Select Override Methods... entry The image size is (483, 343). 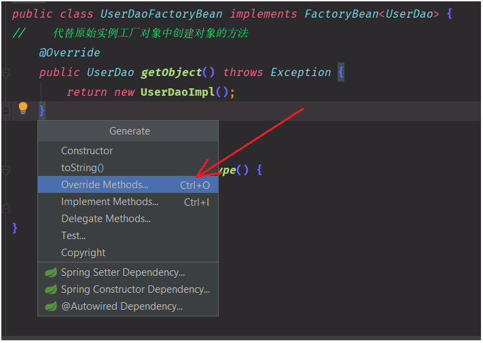[x=128, y=185]
